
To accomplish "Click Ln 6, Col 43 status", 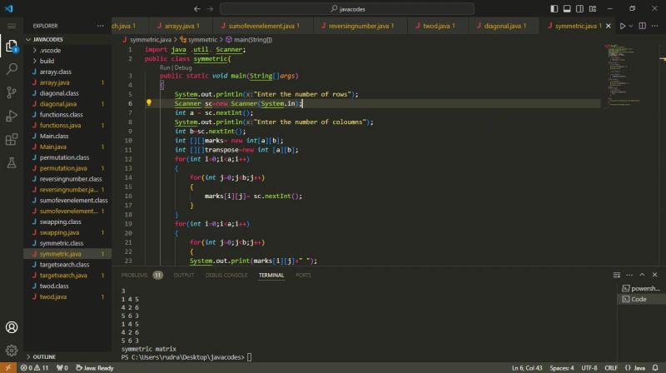I will coord(527,368).
